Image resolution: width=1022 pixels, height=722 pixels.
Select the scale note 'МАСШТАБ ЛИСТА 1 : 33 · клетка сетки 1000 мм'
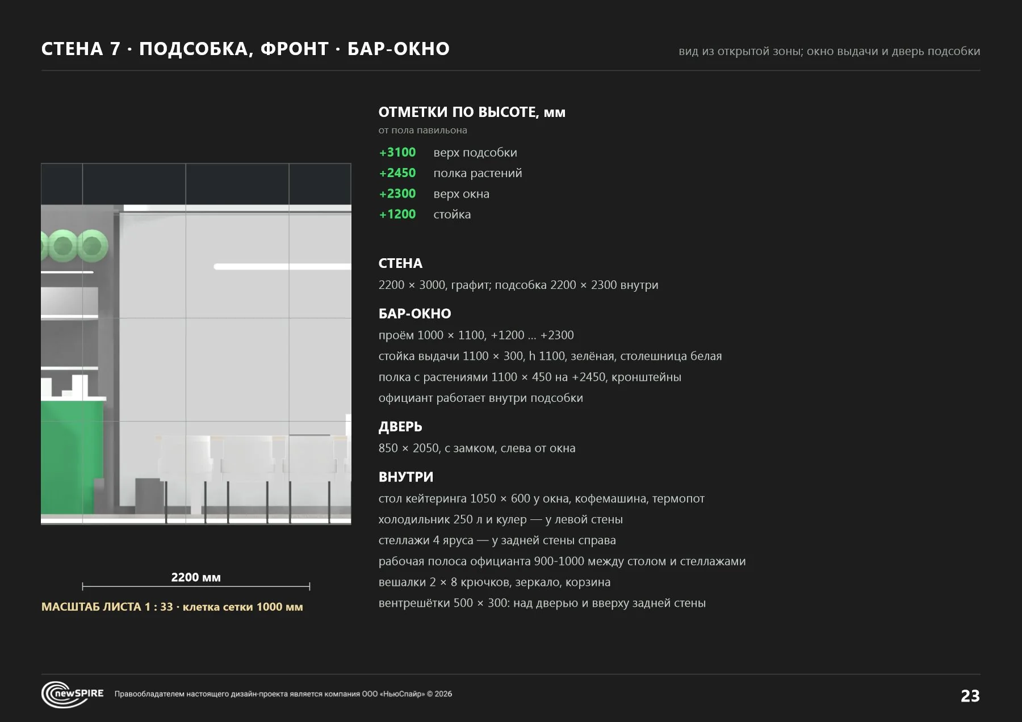pyautogui.click(x=172, y=607)
